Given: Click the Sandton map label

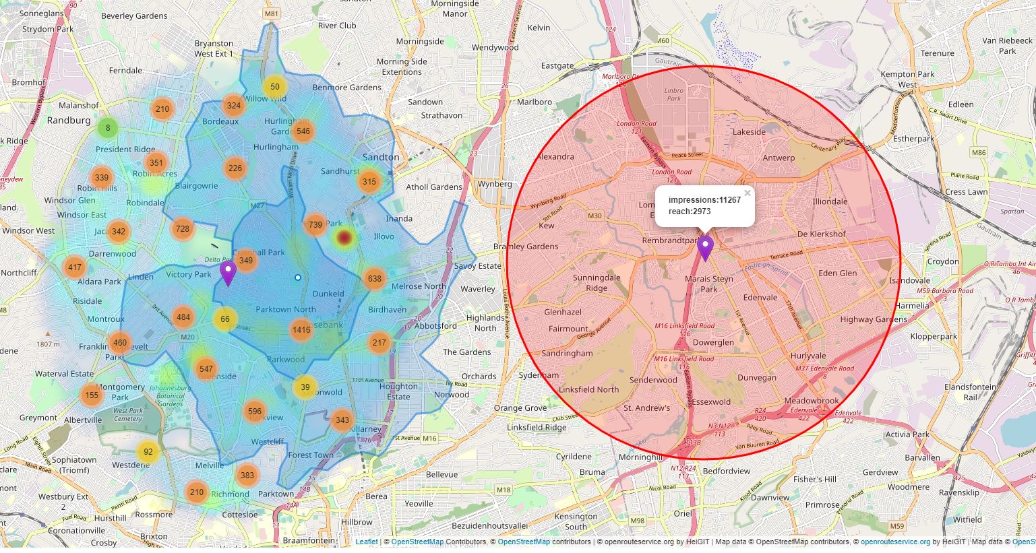Looking at the screenshot, I should (381, 157).
